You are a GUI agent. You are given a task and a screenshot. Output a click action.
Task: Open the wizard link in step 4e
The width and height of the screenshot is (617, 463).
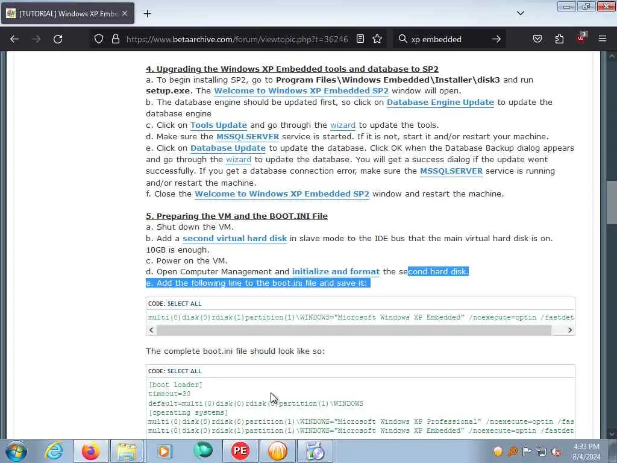coord(239,159)
